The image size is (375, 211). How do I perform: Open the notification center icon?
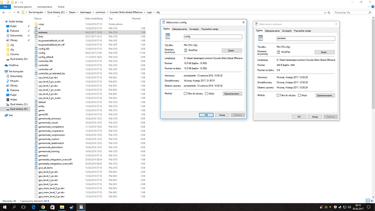coord(368,207)
